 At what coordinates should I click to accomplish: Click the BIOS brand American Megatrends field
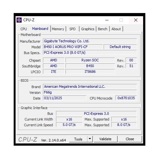(90, 86)
